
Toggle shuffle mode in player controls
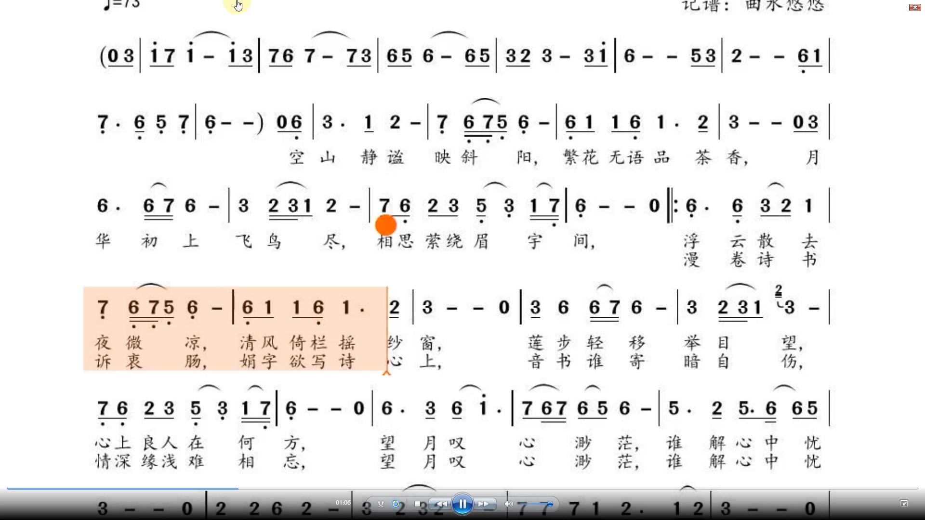[x=381, y=504]
